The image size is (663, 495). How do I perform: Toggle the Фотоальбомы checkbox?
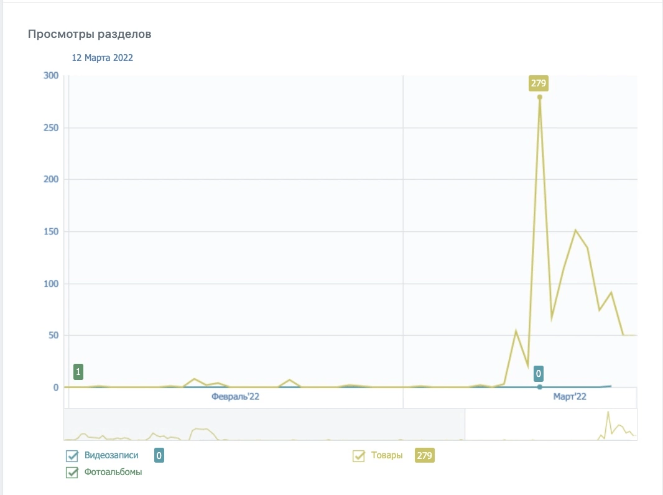tap(72, 473)
